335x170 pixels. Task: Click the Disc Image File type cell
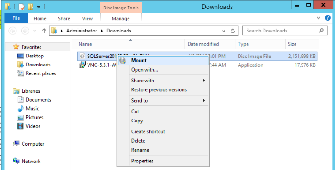click(x=254, y=56)
